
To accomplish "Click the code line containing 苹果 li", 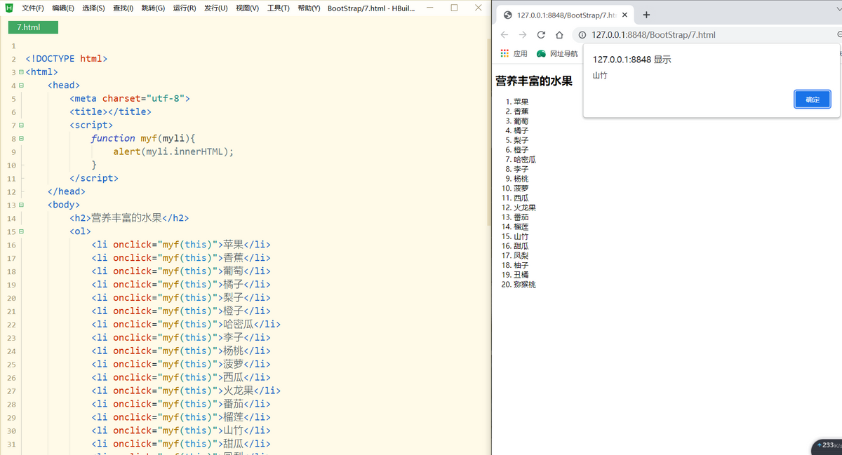I will [x=181, y=245].
